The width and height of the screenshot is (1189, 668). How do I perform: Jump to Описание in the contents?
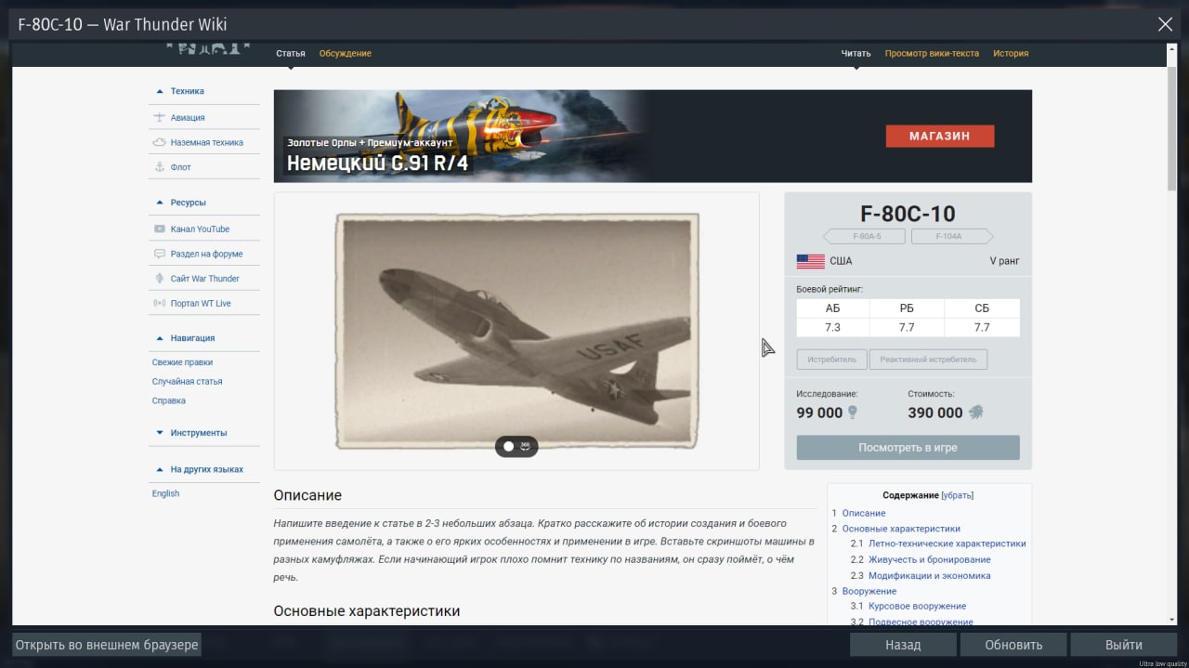tap(864, 513)
